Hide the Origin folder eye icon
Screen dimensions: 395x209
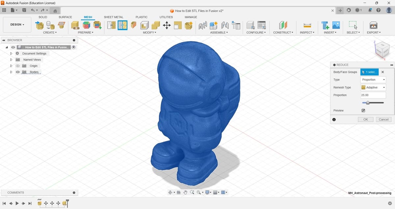click(x=18, y=66)
